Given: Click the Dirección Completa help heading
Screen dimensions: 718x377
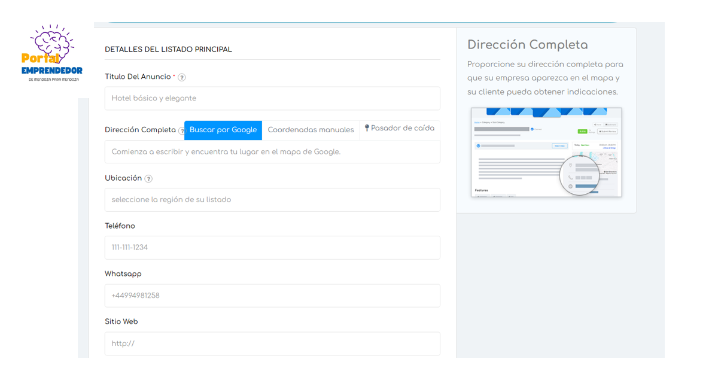Looking at the screenshot, I should 527,45.
